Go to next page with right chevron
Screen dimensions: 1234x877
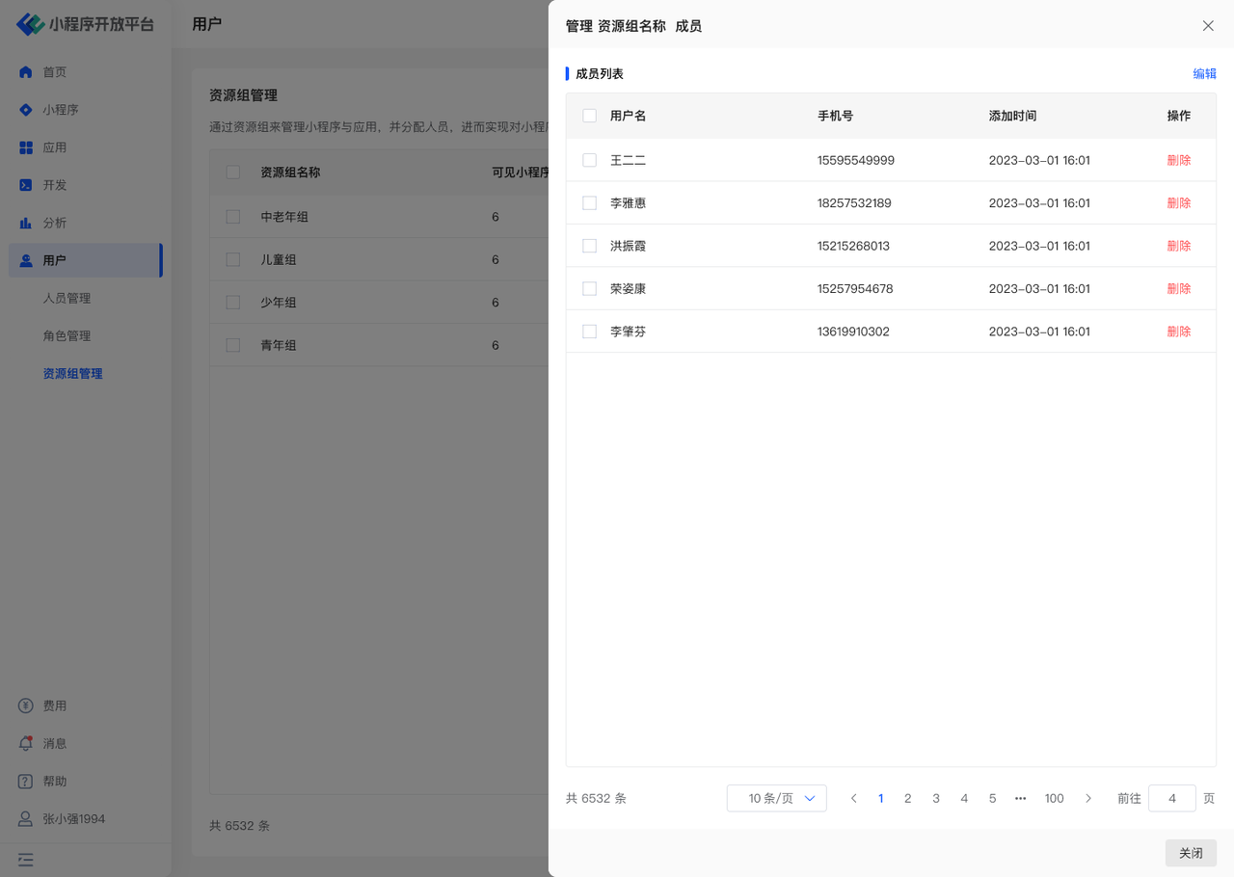pos(1088,798)
